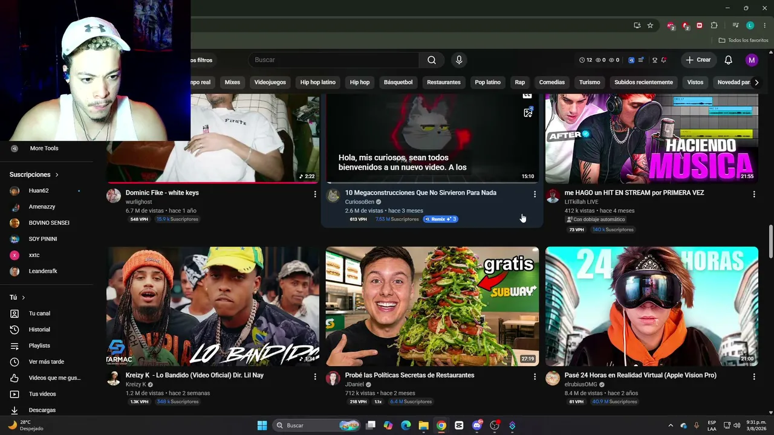Open Microsoft Edge from the taskbar
This screenshot has height=435, width=774.
406,425
